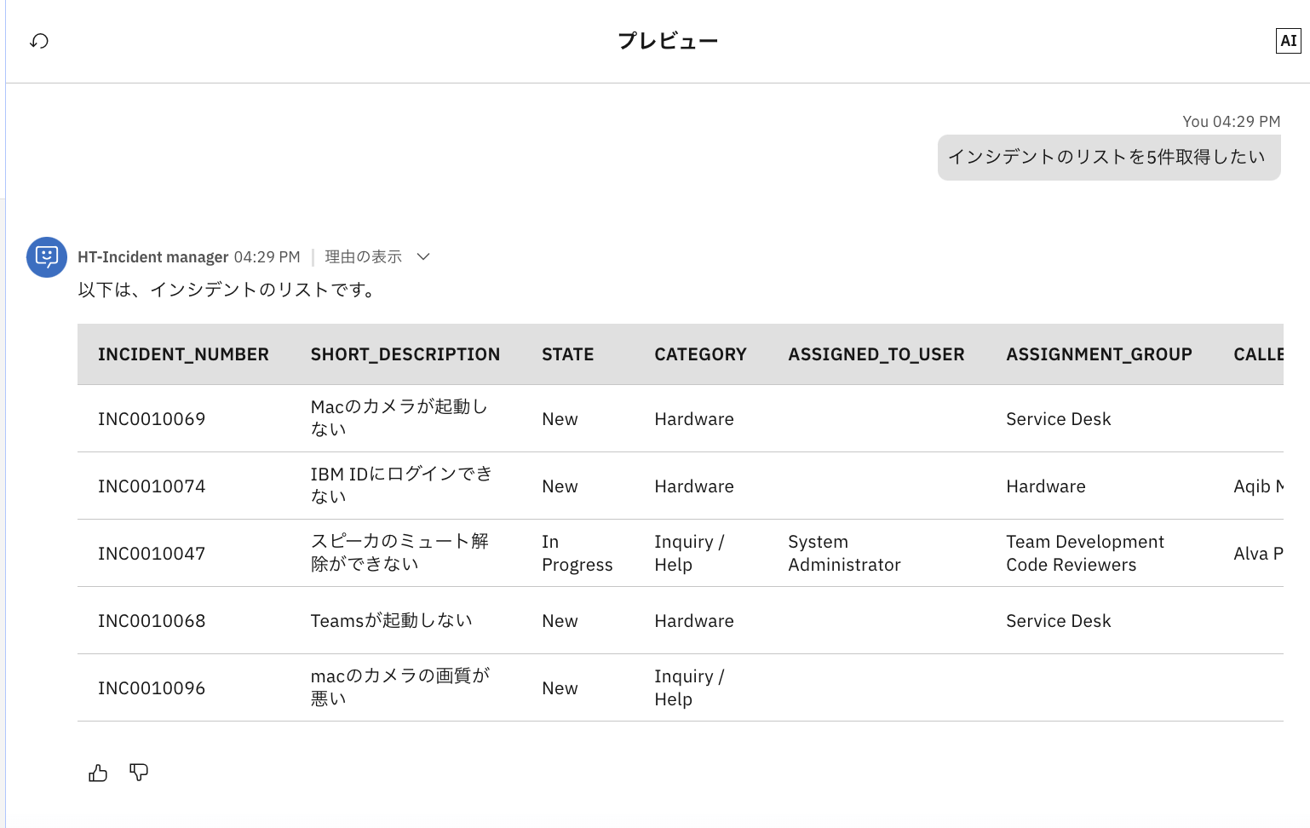This screenshot has width=1310, height=828.
Task: Click the ASSIGNED_TO_USER column header
Action: [876, 354]
